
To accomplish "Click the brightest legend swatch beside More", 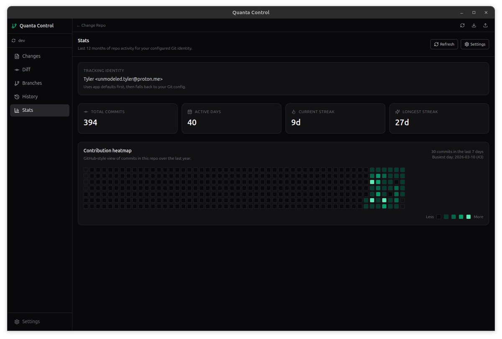I will click(x=469, y=217).
